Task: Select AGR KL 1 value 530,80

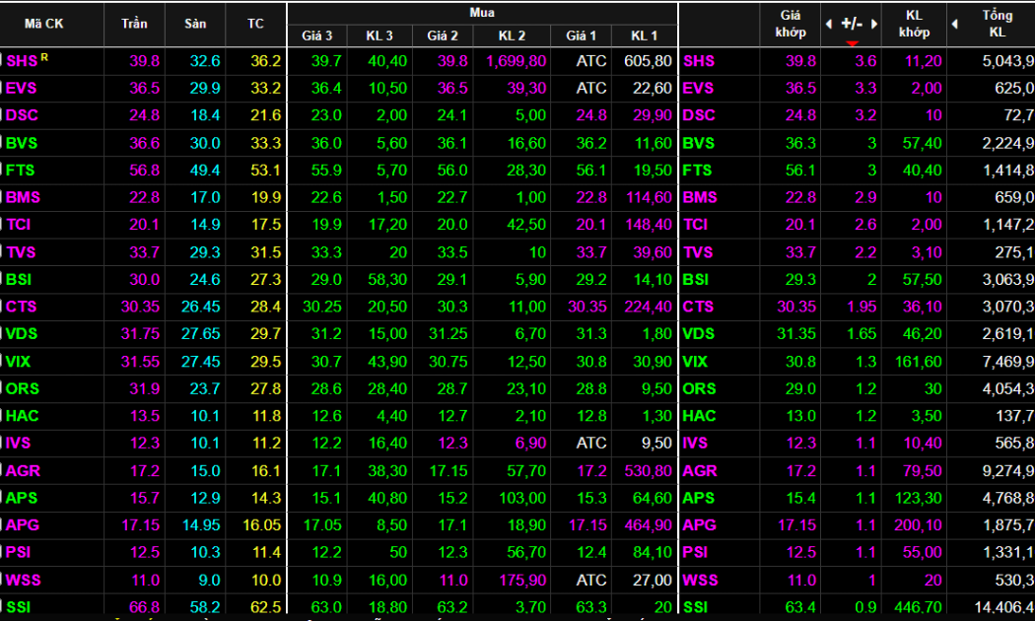Action: click(x=648, y=470)
